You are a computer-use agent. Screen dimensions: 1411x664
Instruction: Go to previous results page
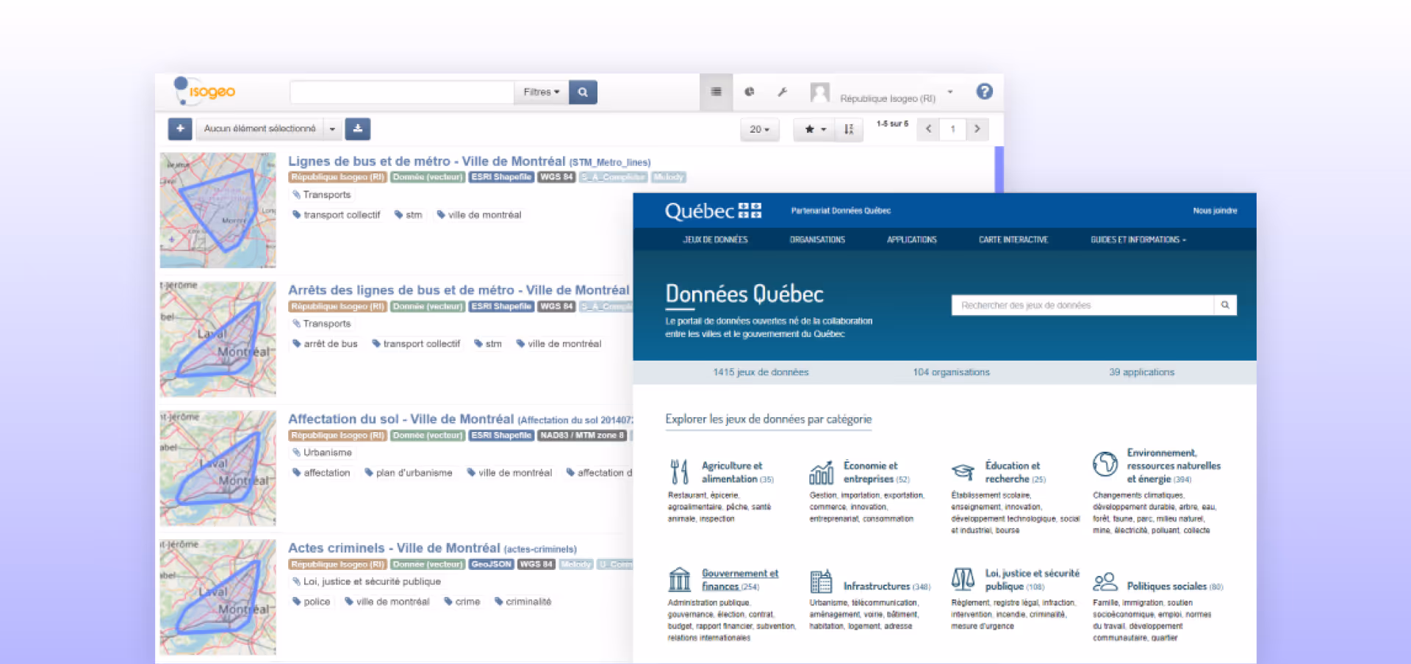[x=928, y=129]
